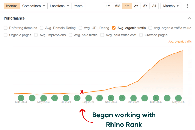Enable the Avg. paid traffic checkbox
This screenshot has width=195, height=130.
[x=70, y=35]
